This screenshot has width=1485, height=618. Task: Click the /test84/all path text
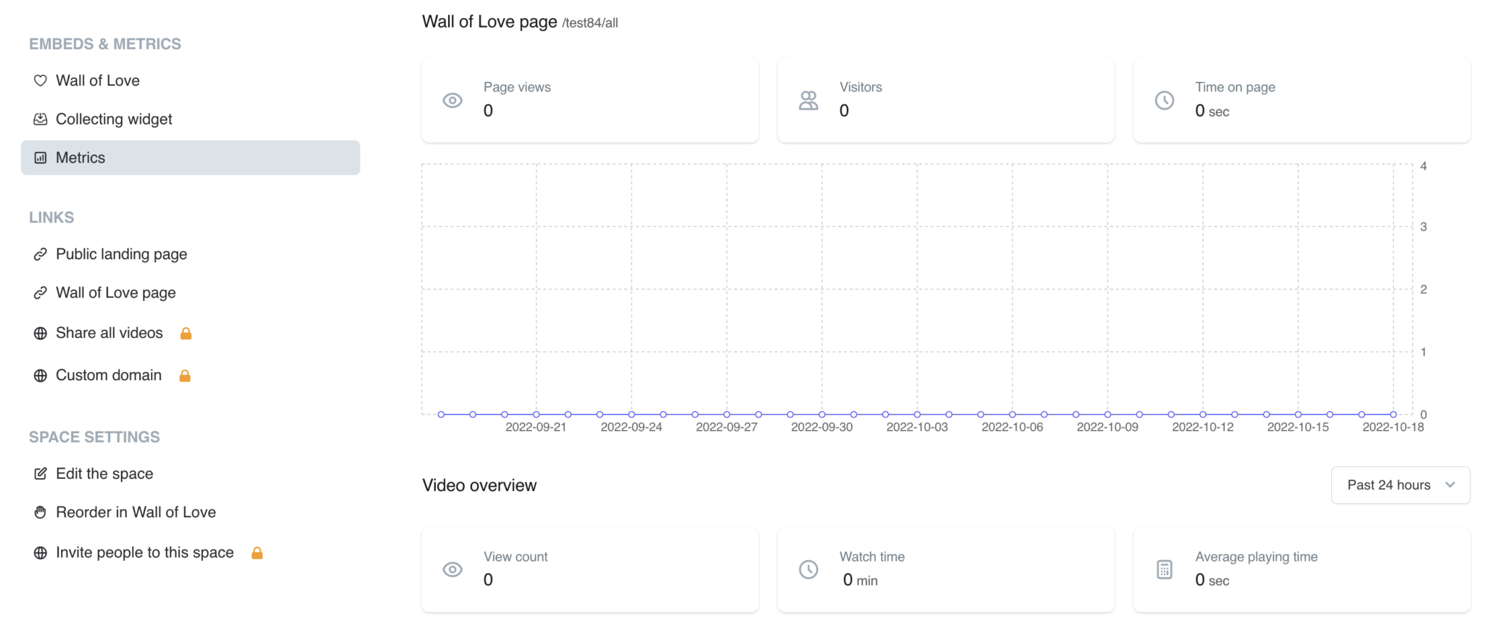590,23
